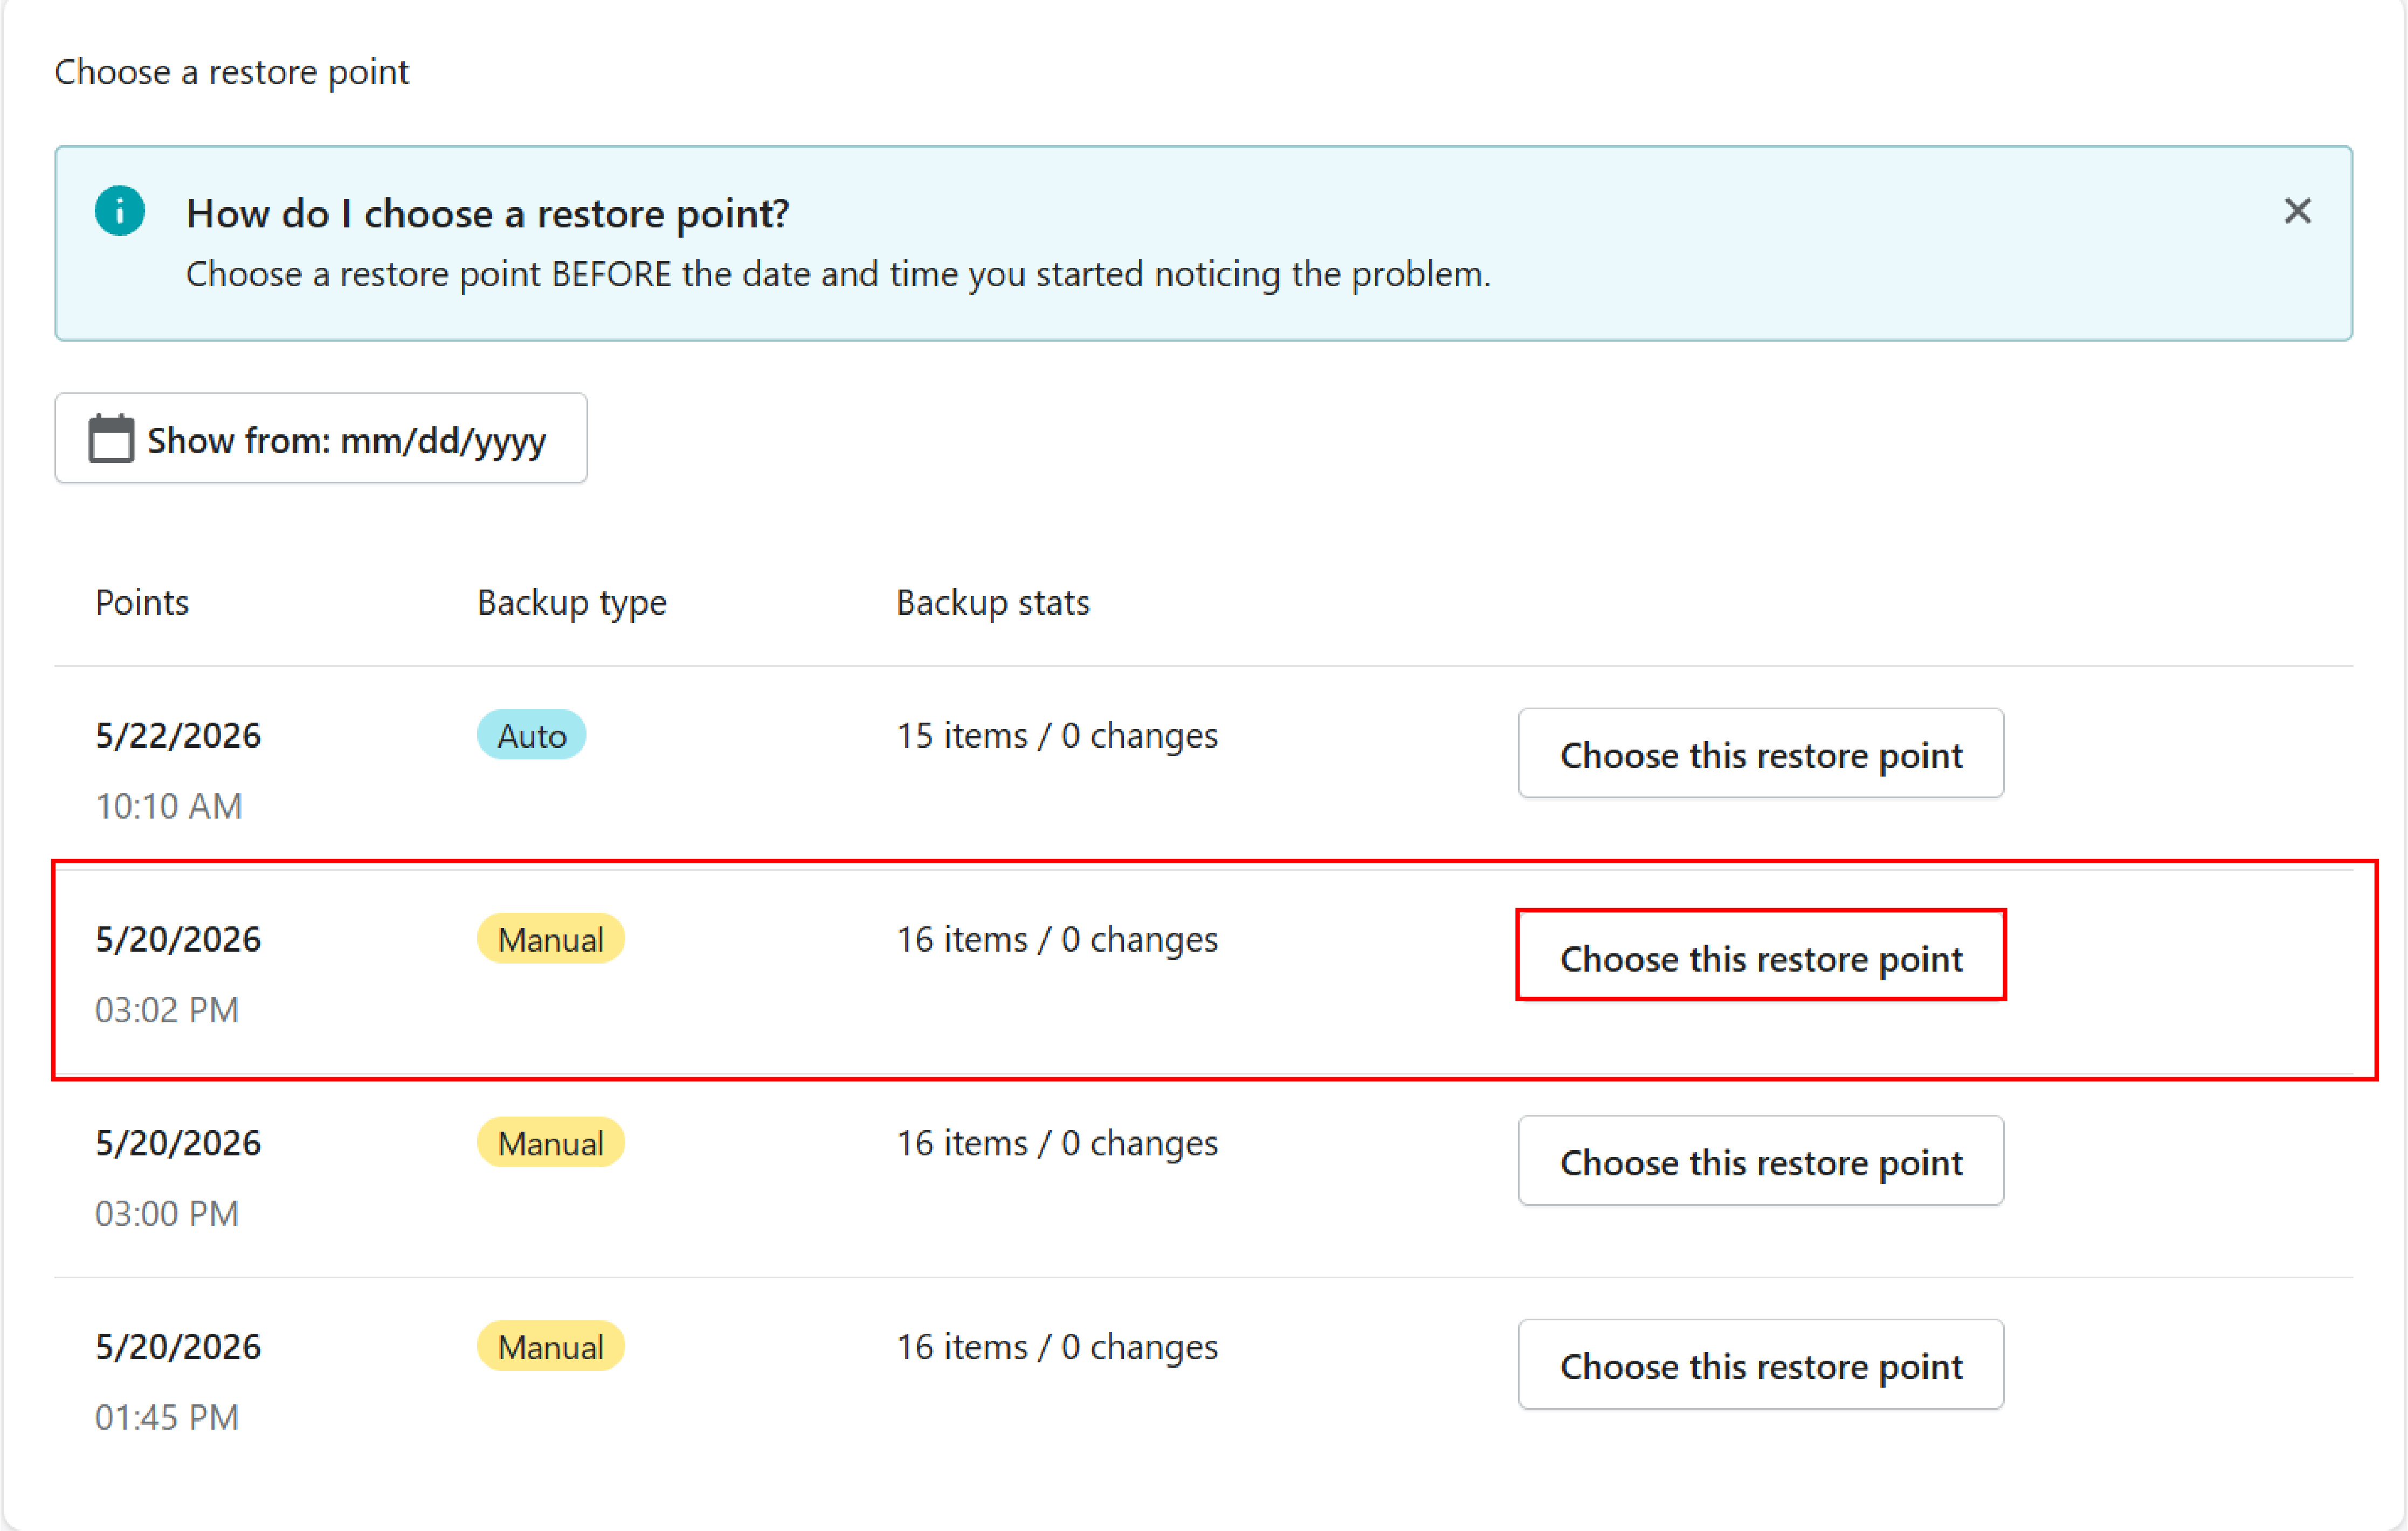
Task: Click the 5/20/2026 date above 01:45 PM
Action: [x=178, y=1347]
